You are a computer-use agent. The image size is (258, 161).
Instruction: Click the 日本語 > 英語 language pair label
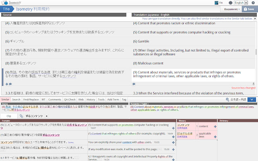tap(238, 99)
